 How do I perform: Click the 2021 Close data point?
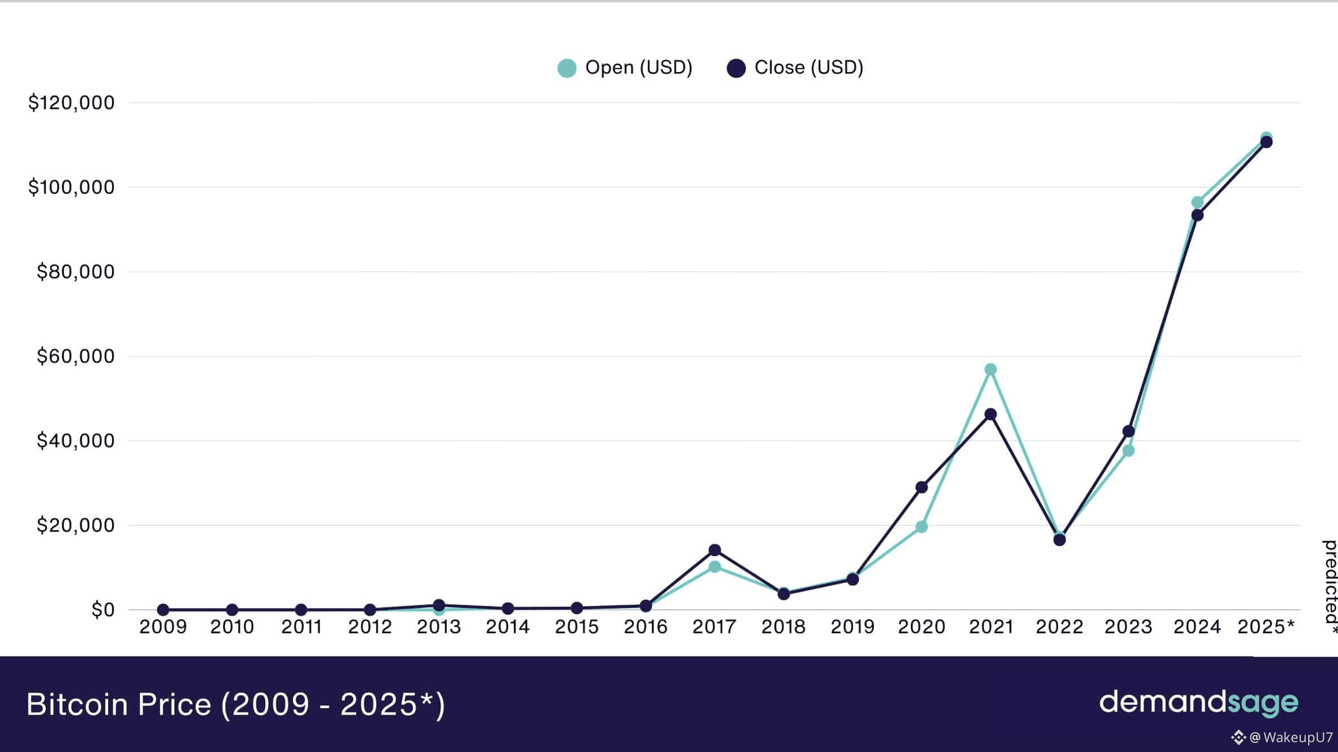(990, 414)
